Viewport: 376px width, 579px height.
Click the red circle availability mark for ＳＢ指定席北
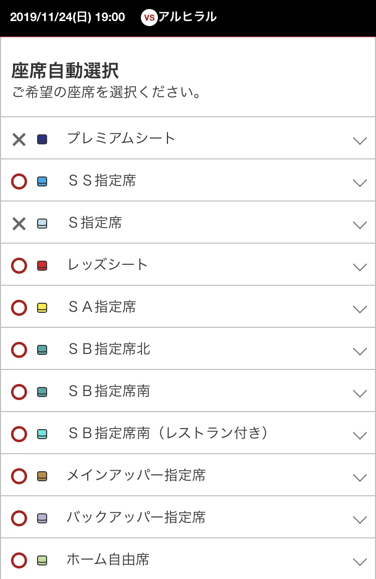click(19, 350)
